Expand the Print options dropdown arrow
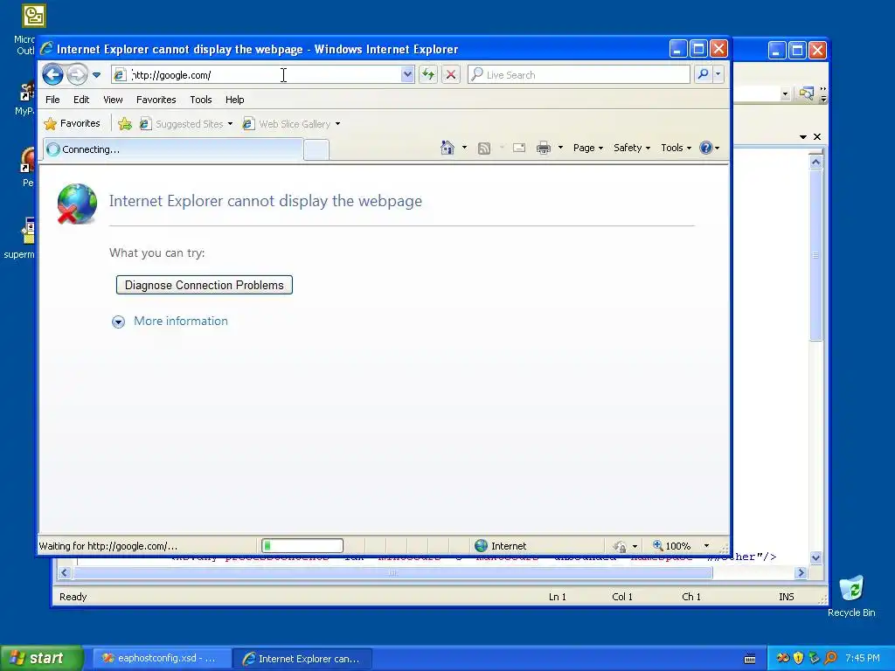895x671 pixels. click(560, 148)
